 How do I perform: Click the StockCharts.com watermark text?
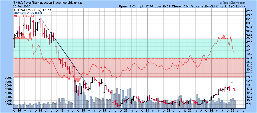coord(232,3)
